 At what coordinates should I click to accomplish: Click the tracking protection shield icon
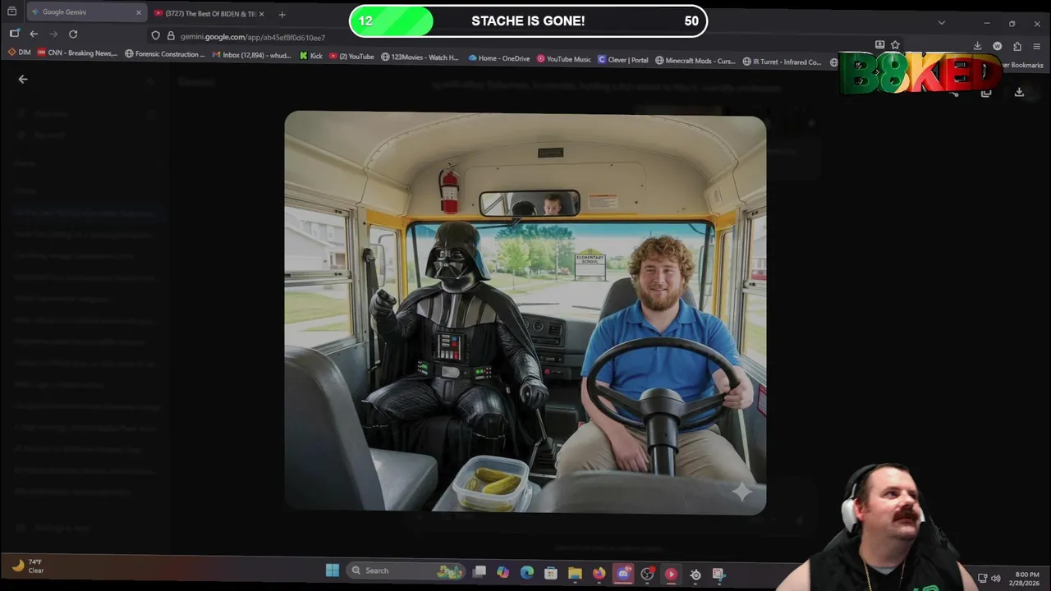[x=155, y=35]
